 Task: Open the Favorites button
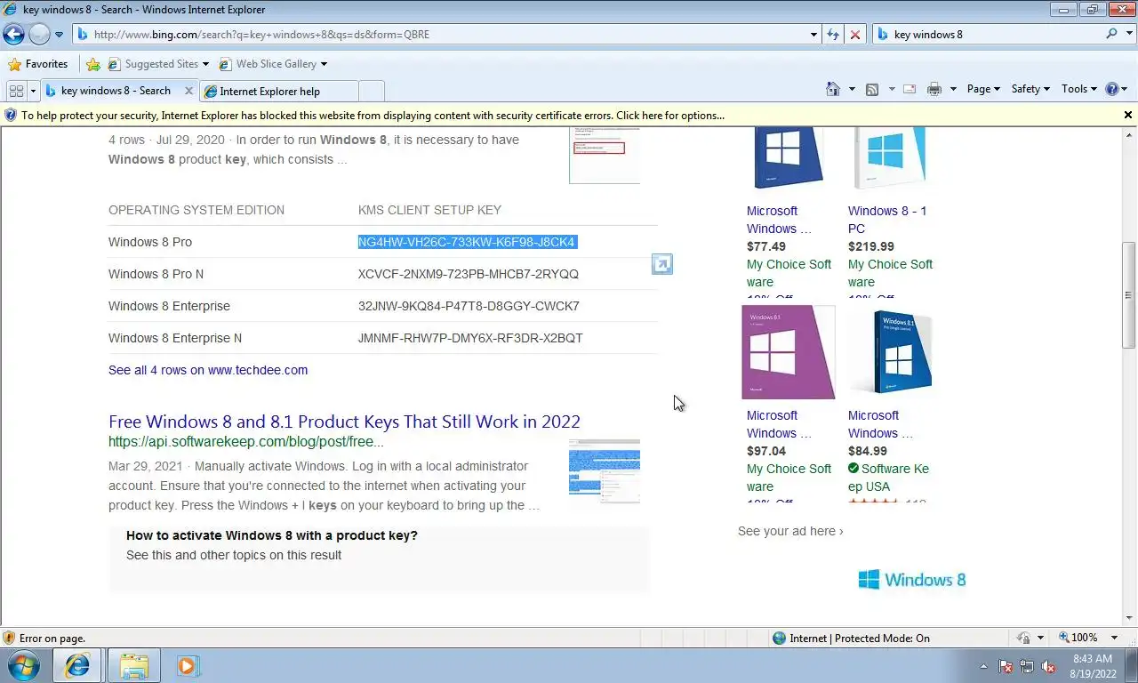[38, 64]
